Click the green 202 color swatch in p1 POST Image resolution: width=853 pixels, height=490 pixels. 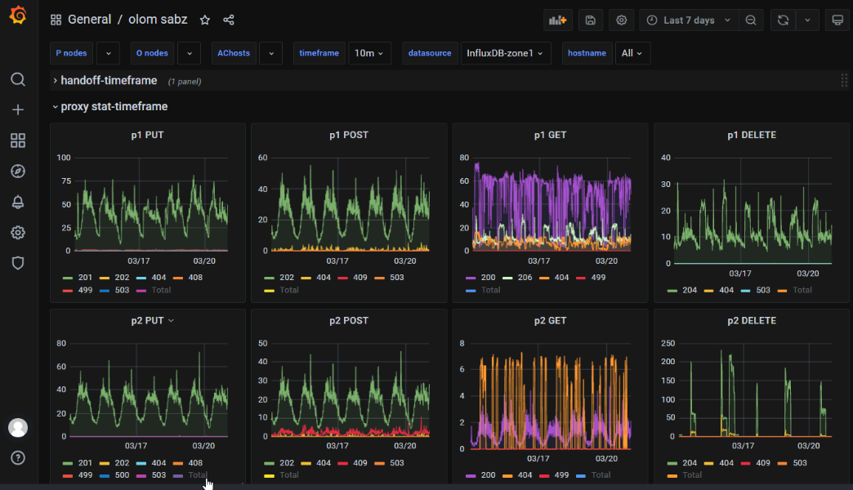tap(266, 278)
